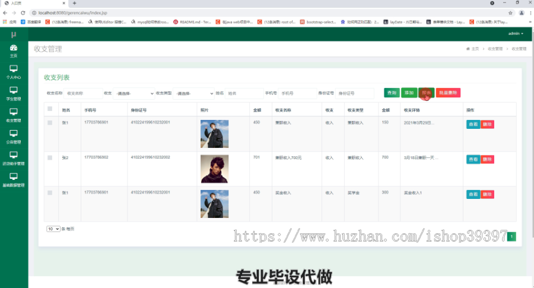Close the 入口页 browser tab
Screen dimensions: 534x288
click(63, 3)
